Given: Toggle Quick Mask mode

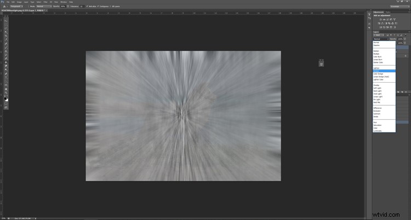Looking at the screenshot, I should (6, 104).
